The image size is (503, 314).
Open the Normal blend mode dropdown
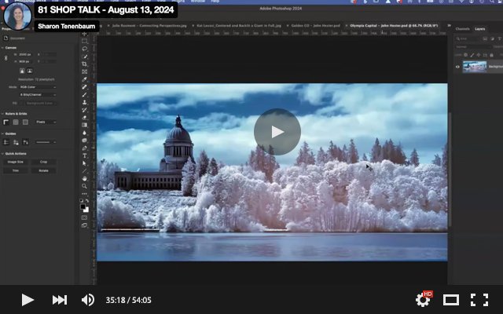[473, 47]
